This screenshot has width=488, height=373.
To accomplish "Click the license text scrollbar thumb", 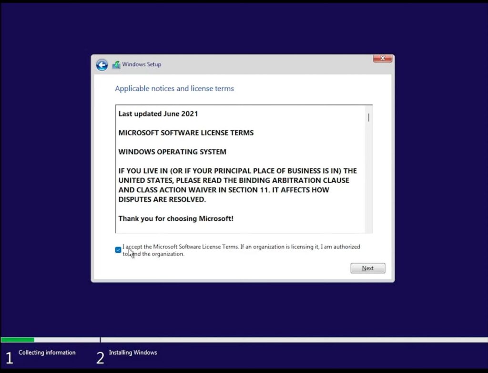I will click(x=368, y=117).
